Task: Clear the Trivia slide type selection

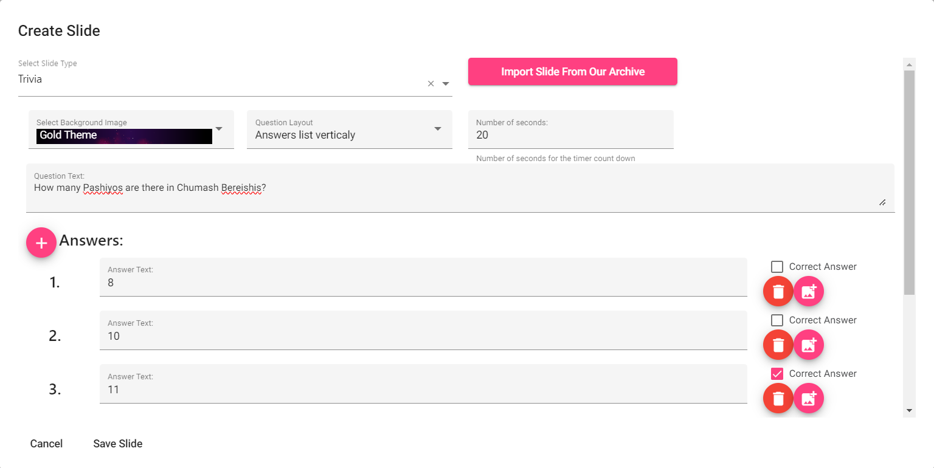Action: [x=431, y=84]
